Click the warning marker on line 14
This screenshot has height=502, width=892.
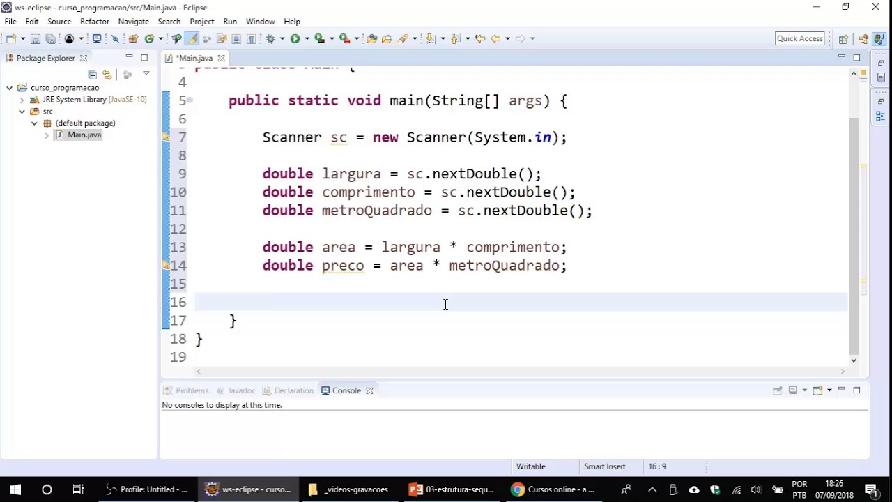(166, 266)
